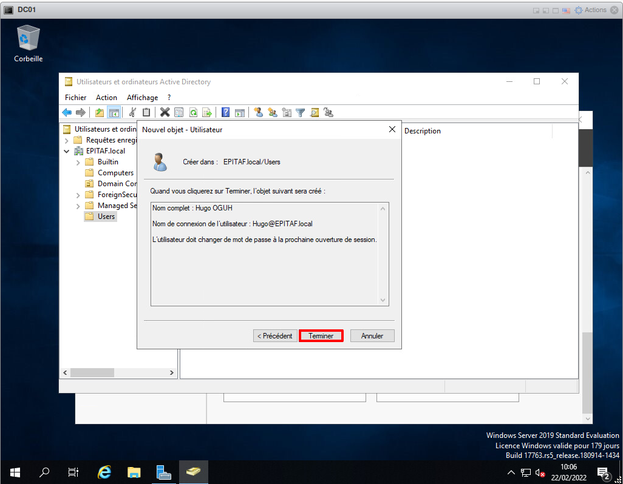Click the Refresh toolbar icon
The height and width of the screenshot is (484, 623).
click(x=193, y=112)
